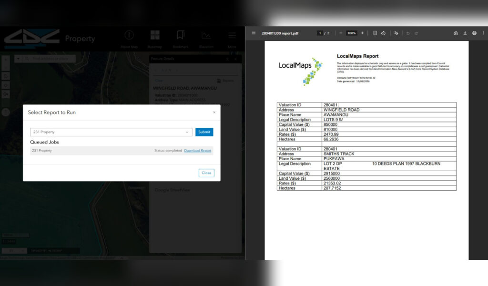Open the Bookmark tool

click(x=181, y=39)
